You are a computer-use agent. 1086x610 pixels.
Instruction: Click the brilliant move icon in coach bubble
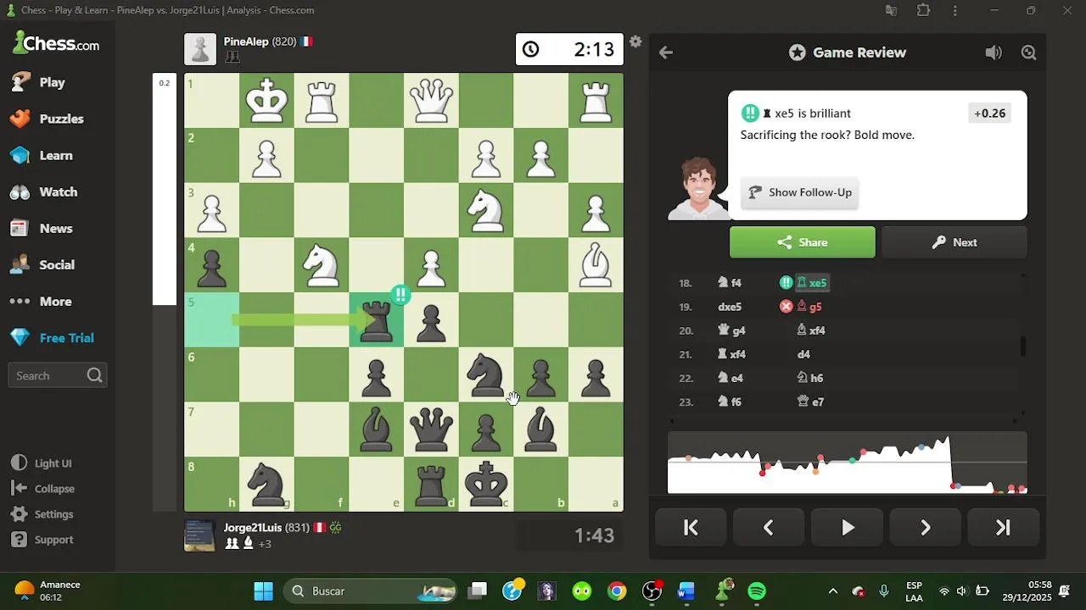tap(750, 114)
